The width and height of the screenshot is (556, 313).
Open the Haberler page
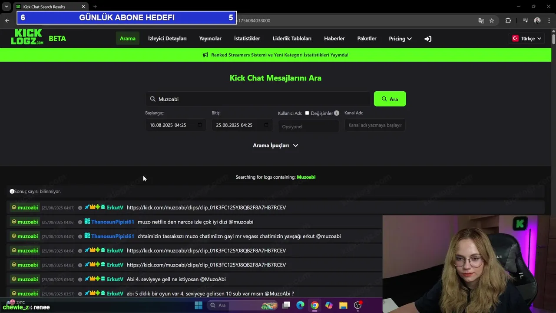point(334,39)
